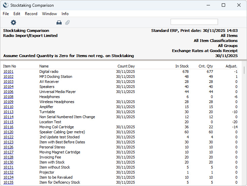Click 'Item with Best Before Dates'
Screen dimensions: 247x186
(x=62, y=142)
